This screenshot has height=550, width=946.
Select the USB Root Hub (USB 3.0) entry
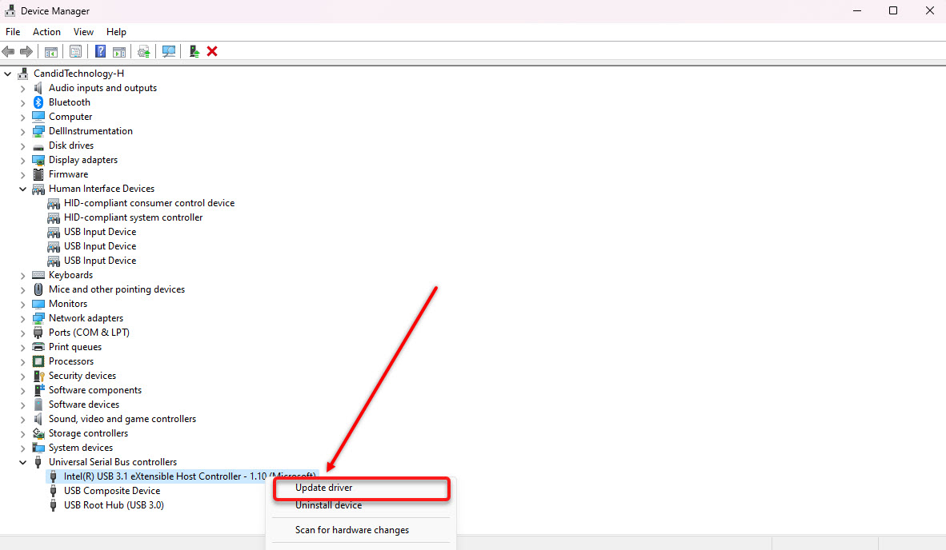click(x=114, y=505)
